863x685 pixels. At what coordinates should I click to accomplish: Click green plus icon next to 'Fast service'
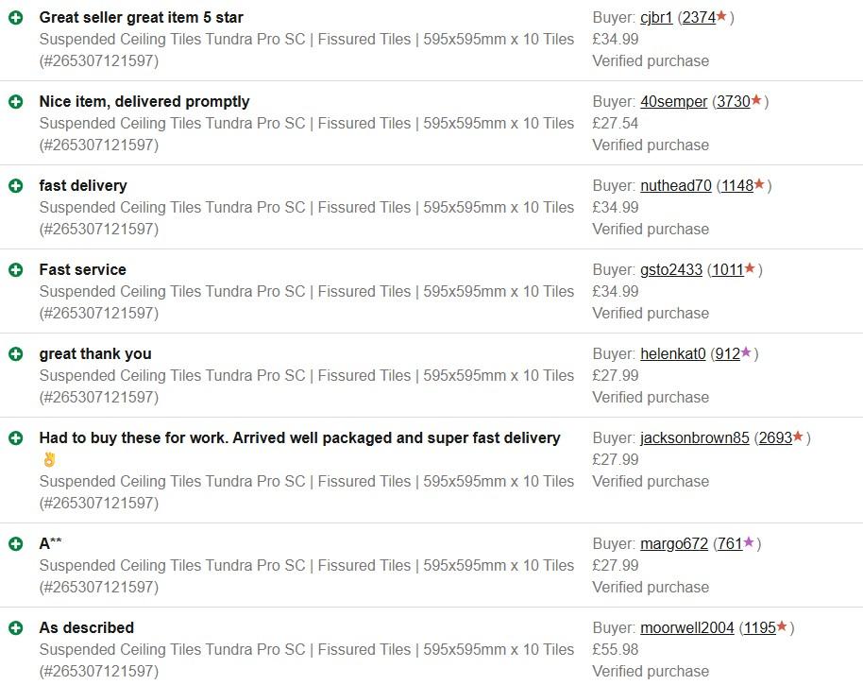pos(16,270)
